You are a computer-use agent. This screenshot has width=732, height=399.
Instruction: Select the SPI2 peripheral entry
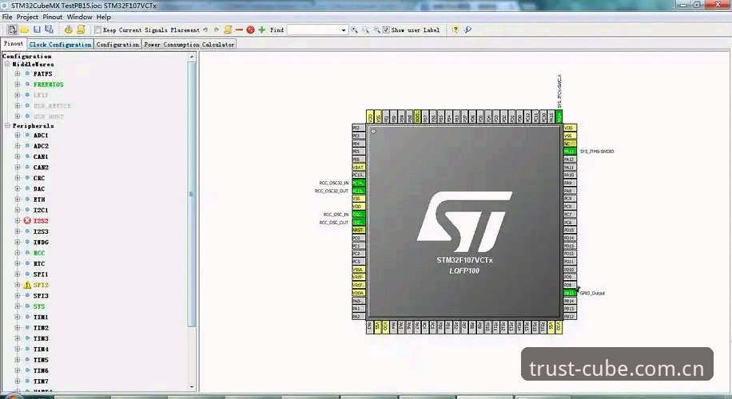[x=41, y=285]
